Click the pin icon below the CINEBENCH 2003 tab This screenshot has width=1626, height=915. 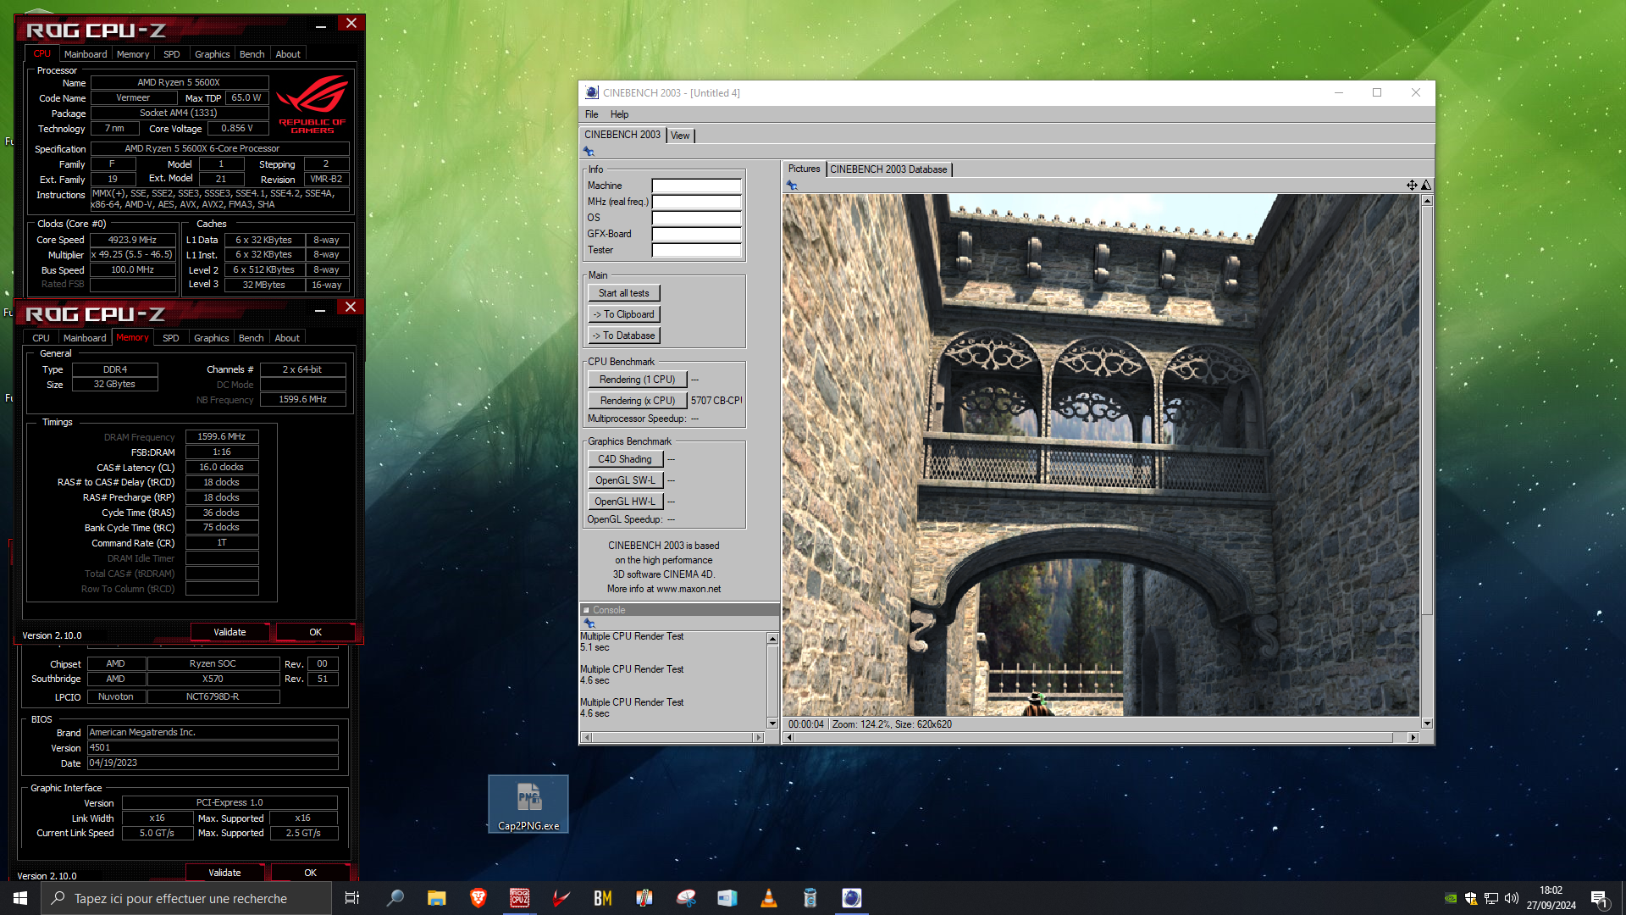click(x=589, y=152)
